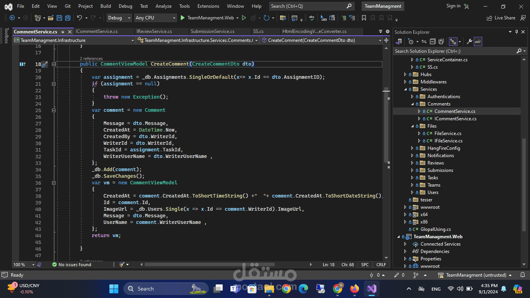Click the 2 references link above CreateComment
Screen dimensions: 530x298
point(92,59)
